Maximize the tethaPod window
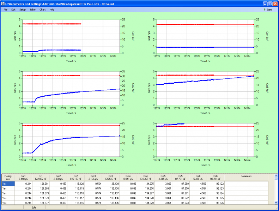The width and height of the screenshot is (279, 211). pyautogui.click(x=270, y=3)
